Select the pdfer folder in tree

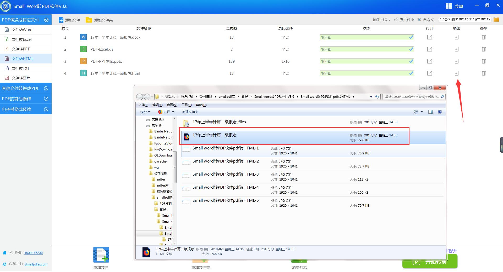coord(161,179)
